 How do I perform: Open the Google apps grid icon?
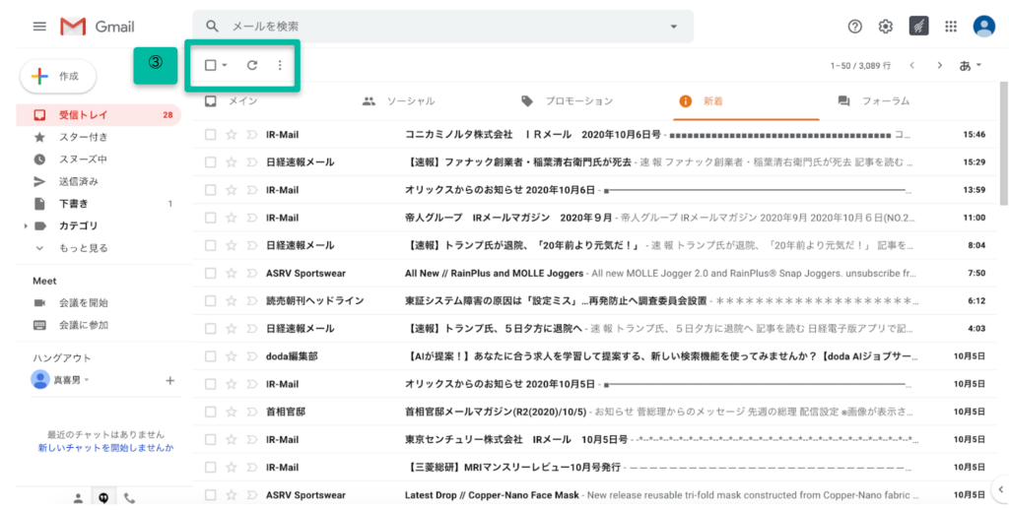[951, 27]
